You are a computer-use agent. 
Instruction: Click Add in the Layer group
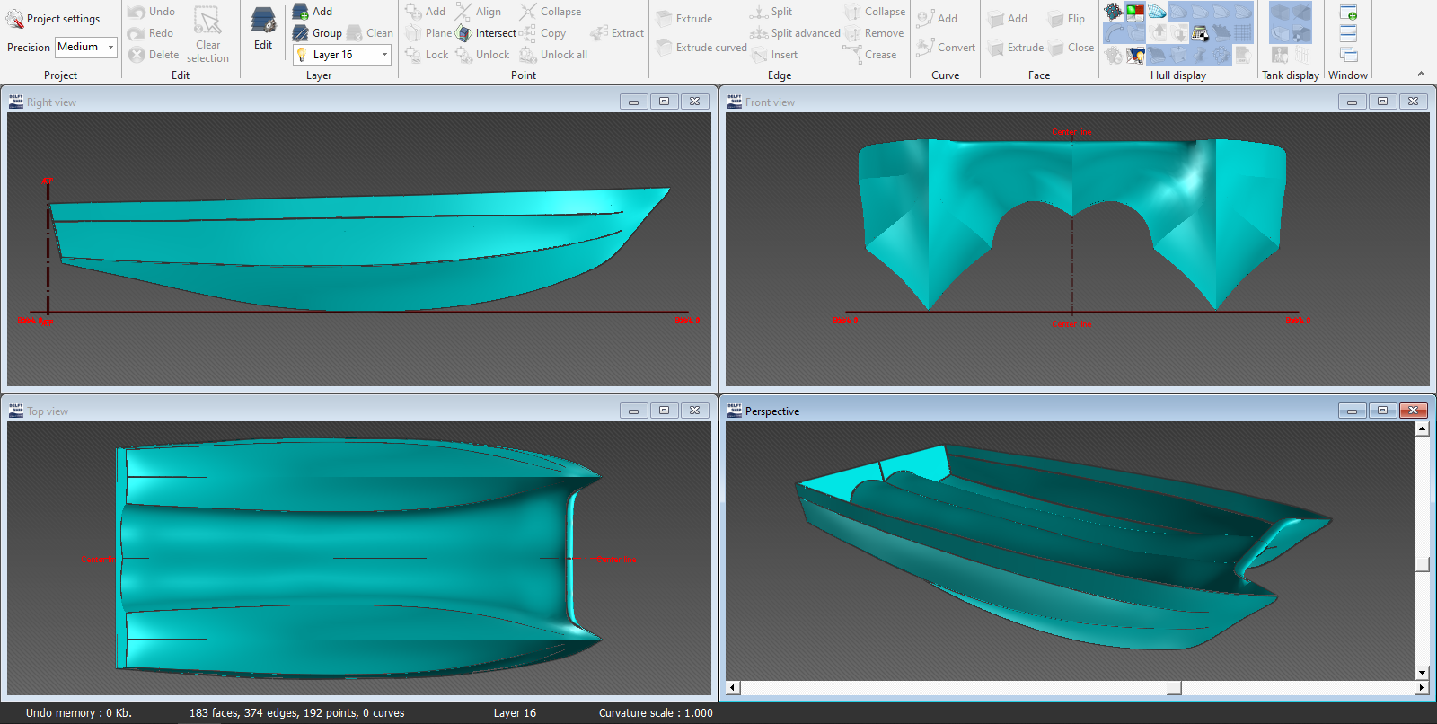coord(313,12)
